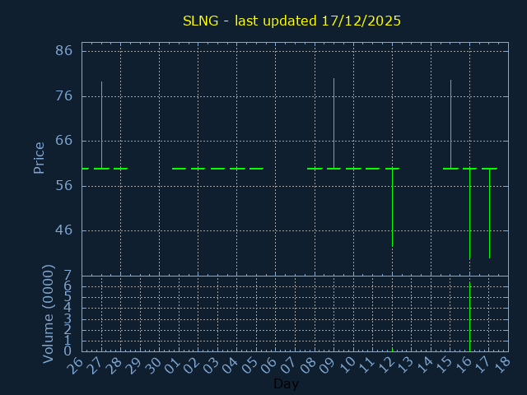Click the tall green volume bar on day 16
This screenshot has width=527, height=395.
pos(469,317)
